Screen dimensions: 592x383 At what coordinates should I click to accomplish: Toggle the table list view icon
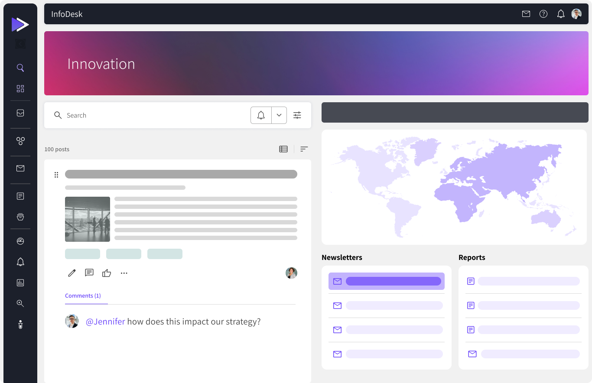(283, 149)
